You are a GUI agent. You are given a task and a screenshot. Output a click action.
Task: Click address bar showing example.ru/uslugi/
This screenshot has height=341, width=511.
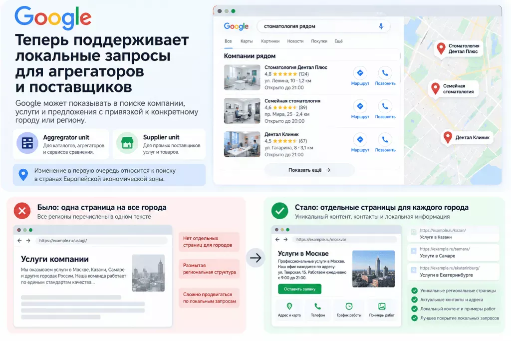(x=101, y=241)
